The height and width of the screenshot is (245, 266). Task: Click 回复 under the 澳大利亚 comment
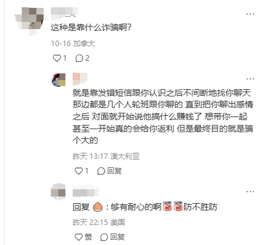pyautogui.click(x=109, y=171)
